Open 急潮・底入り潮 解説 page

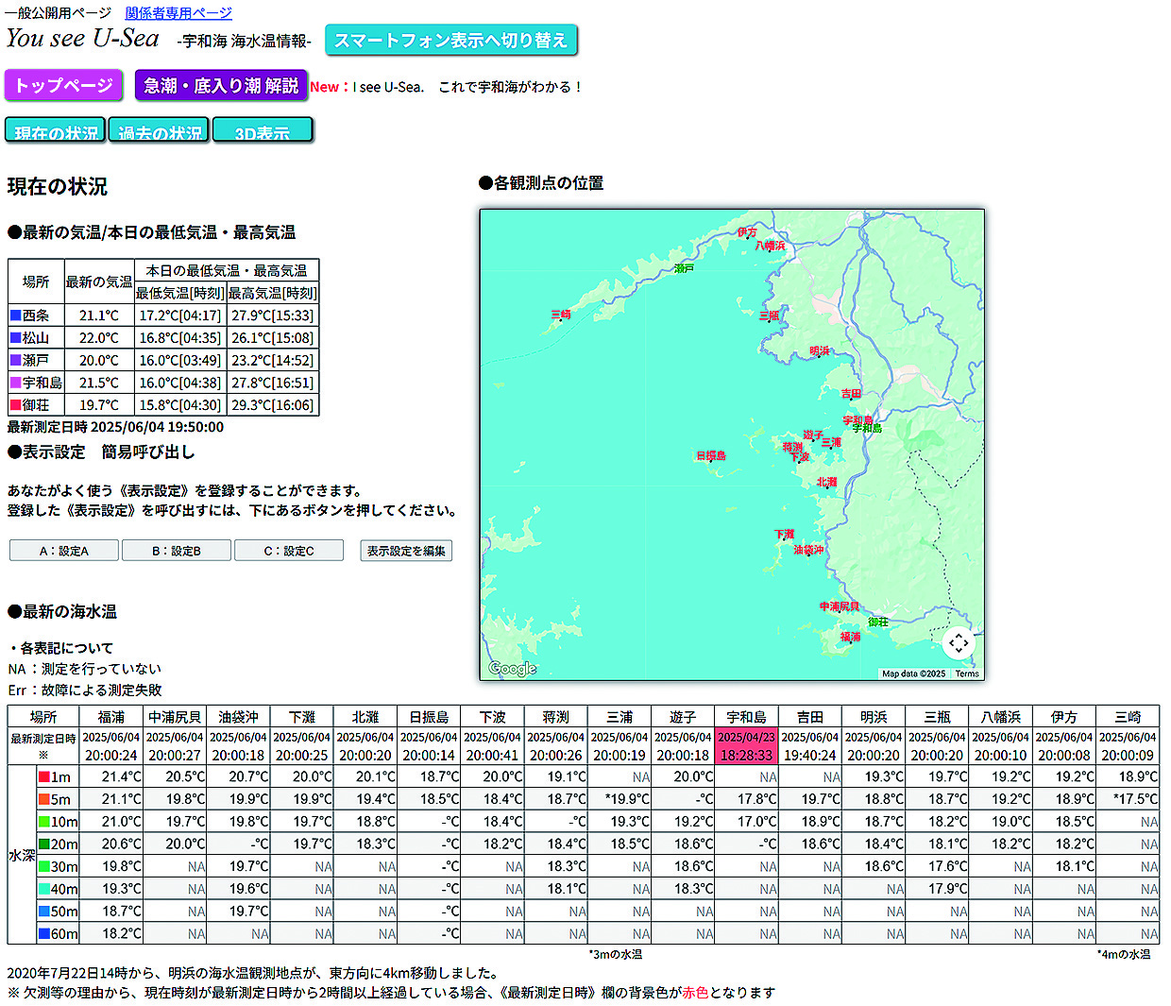[221, 85]
